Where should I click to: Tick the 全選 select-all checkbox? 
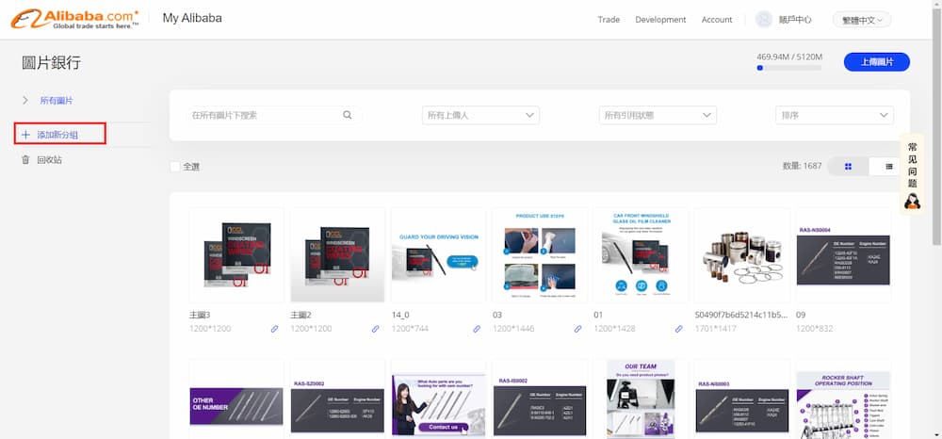174,167
